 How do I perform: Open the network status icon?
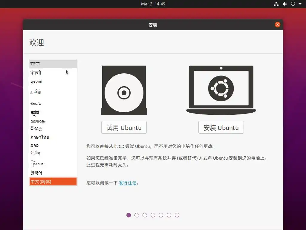[276, 4]
